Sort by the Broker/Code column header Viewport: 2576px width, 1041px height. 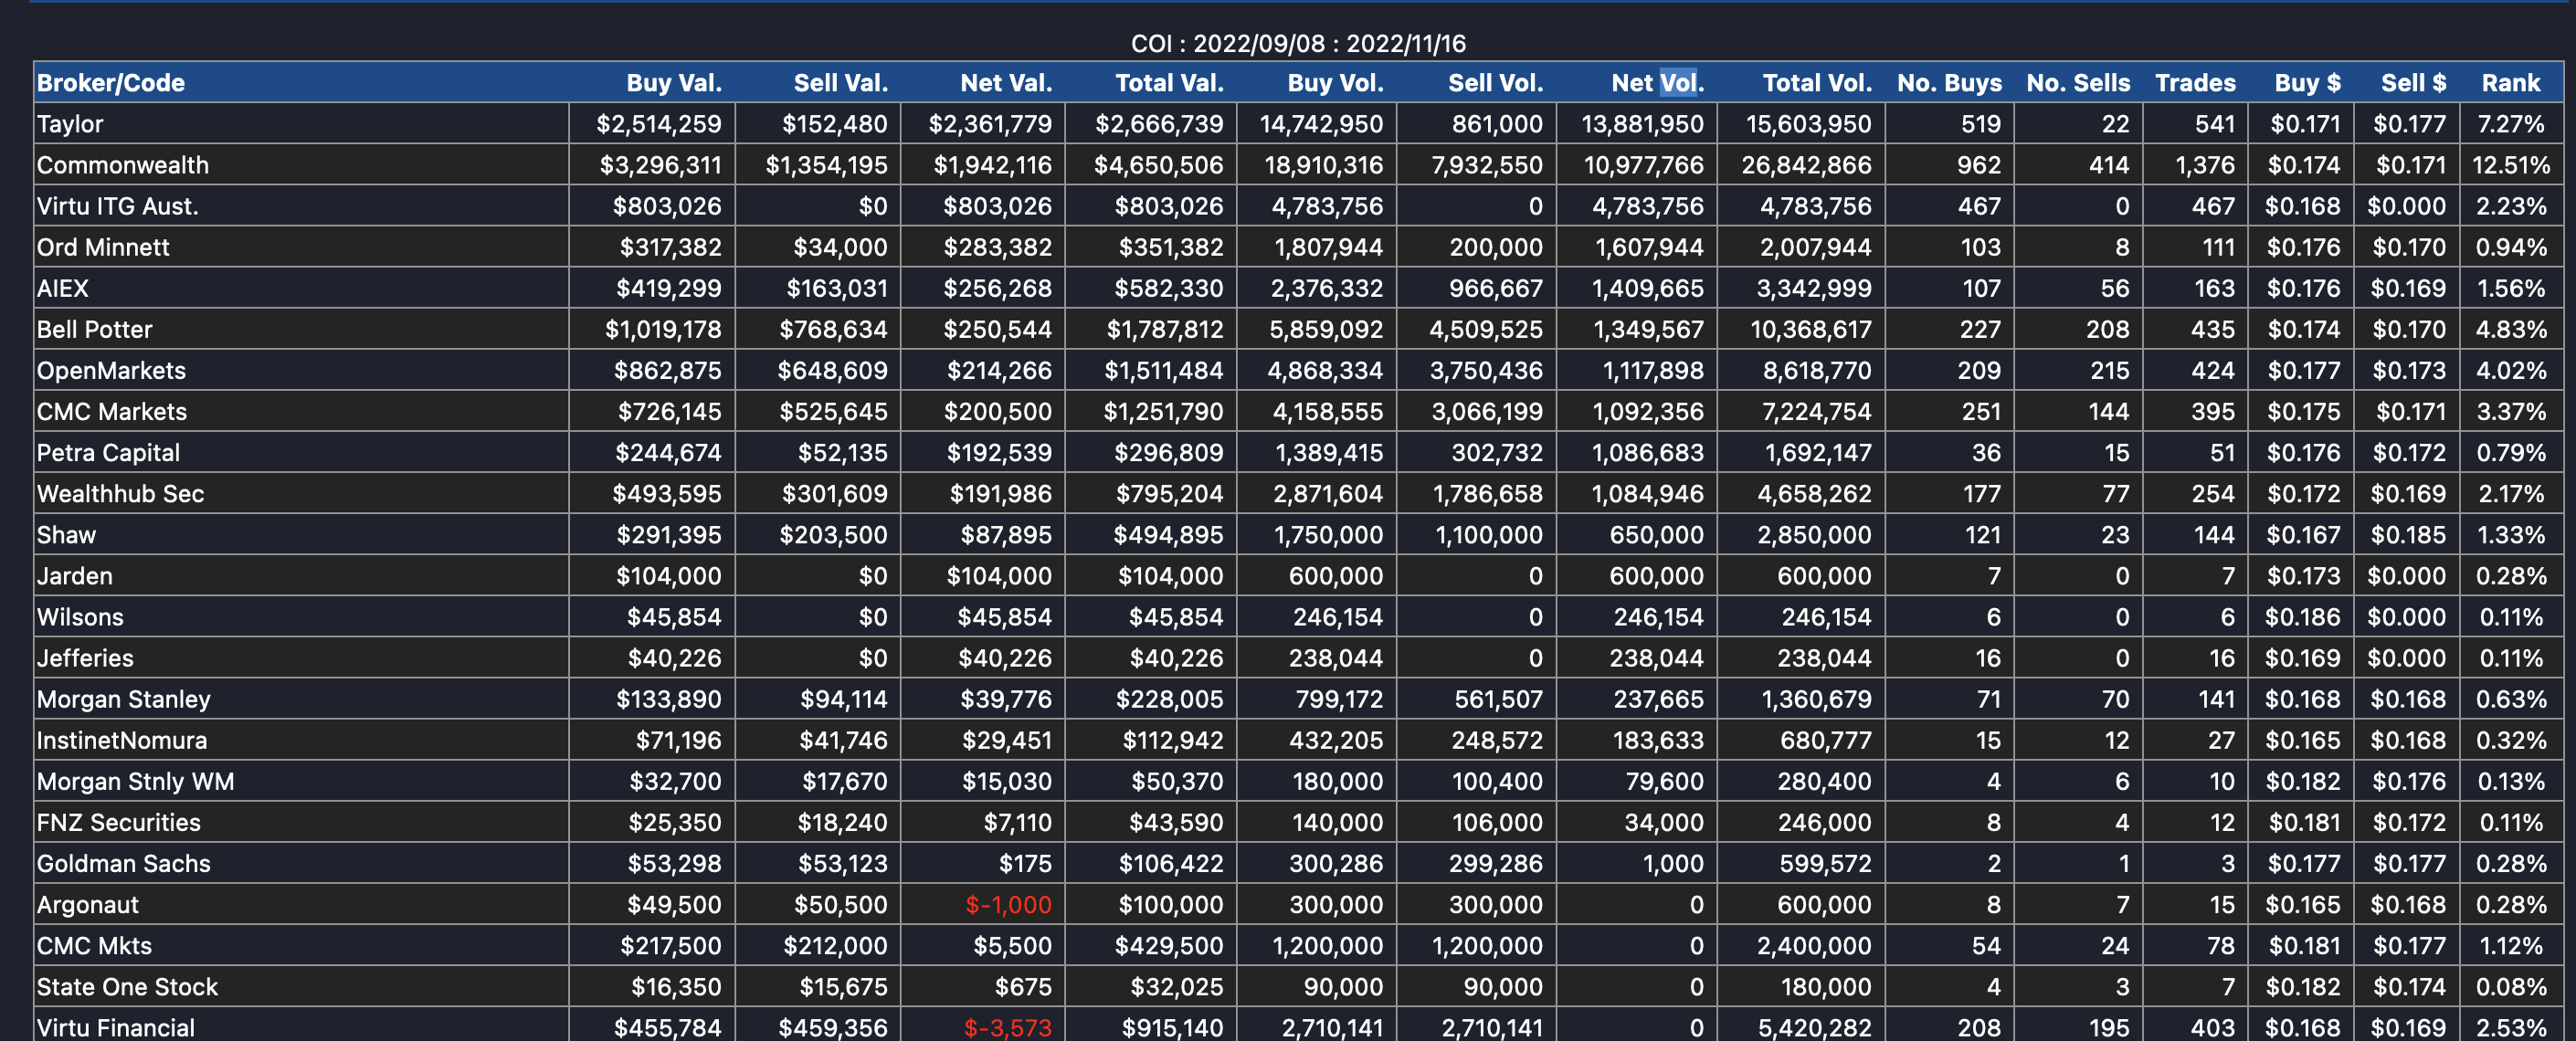point(111,83)
